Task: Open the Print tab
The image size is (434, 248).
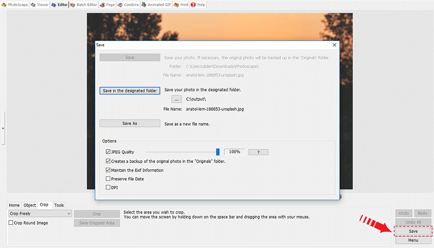Action: tap(181, 5)
